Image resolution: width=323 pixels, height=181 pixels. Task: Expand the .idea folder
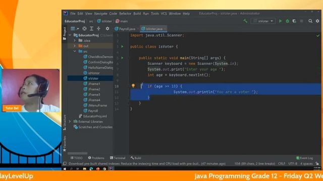[x=75, y=41]
